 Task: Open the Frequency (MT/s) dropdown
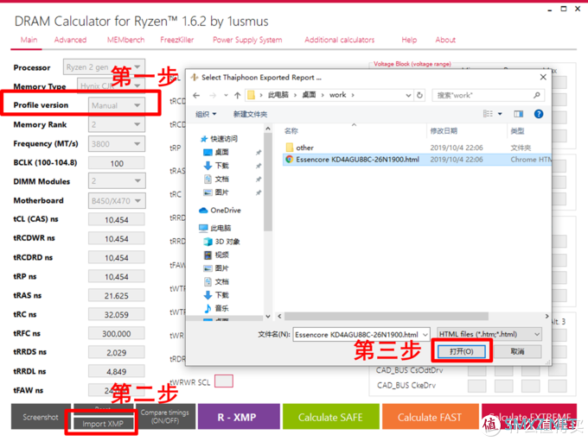[117, 144]
